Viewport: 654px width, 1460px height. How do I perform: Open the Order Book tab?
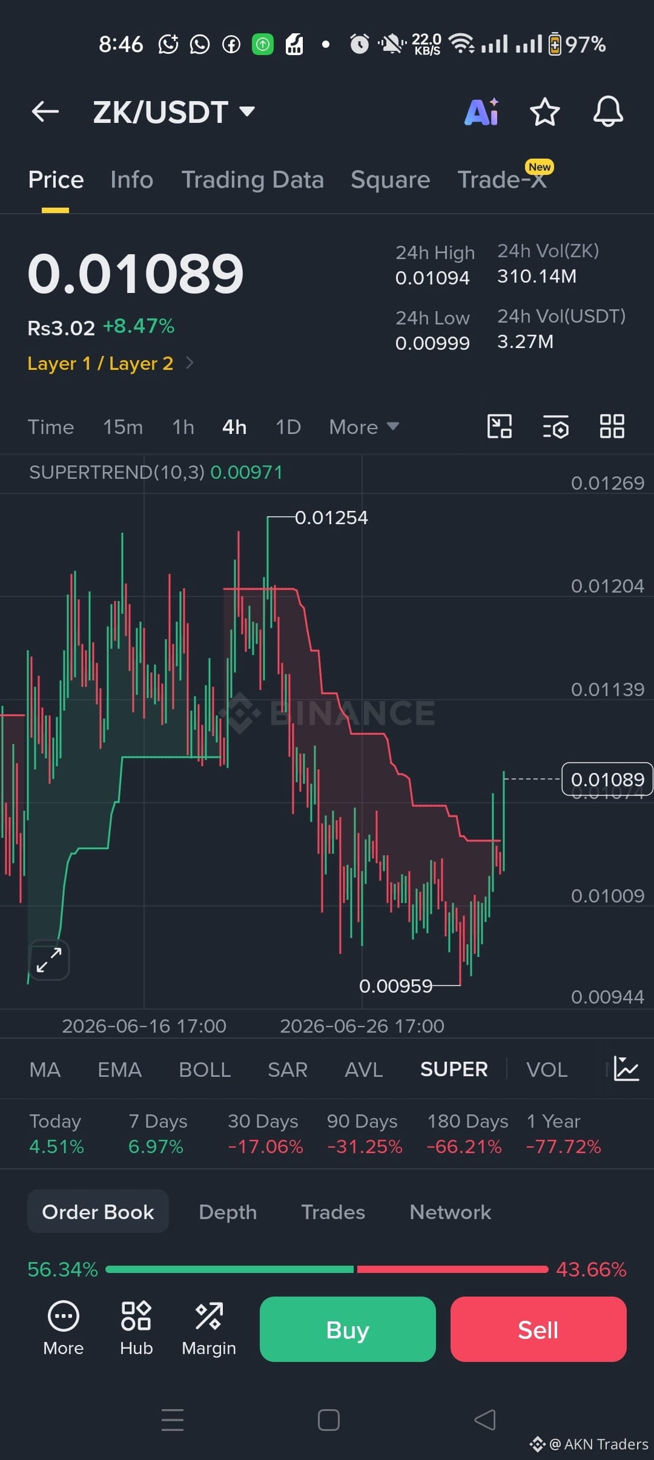[98, 1212]
